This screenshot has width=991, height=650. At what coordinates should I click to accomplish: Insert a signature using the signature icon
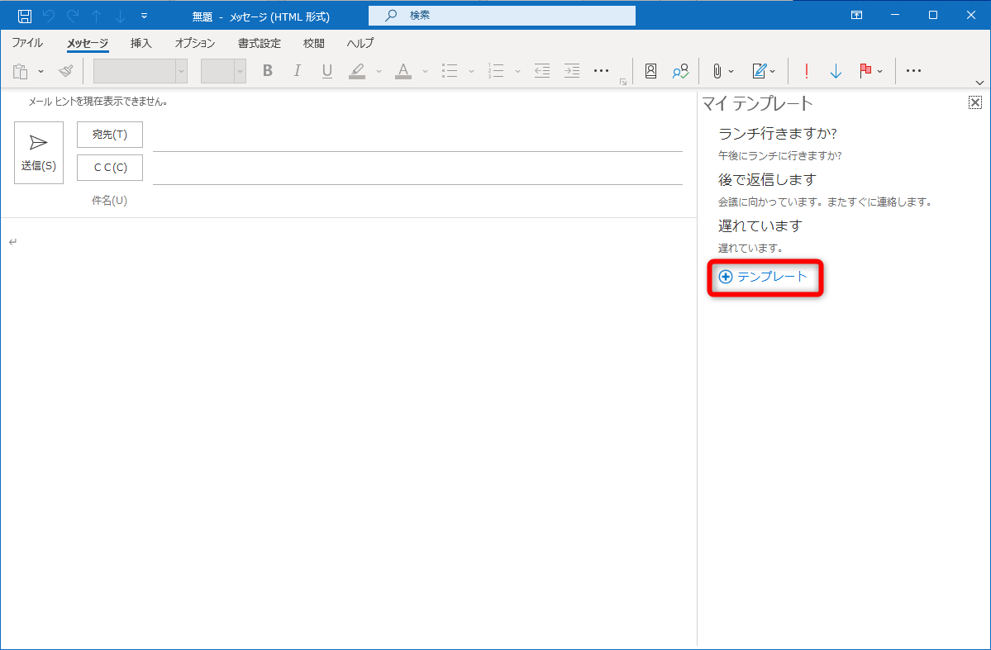(760, 71)
